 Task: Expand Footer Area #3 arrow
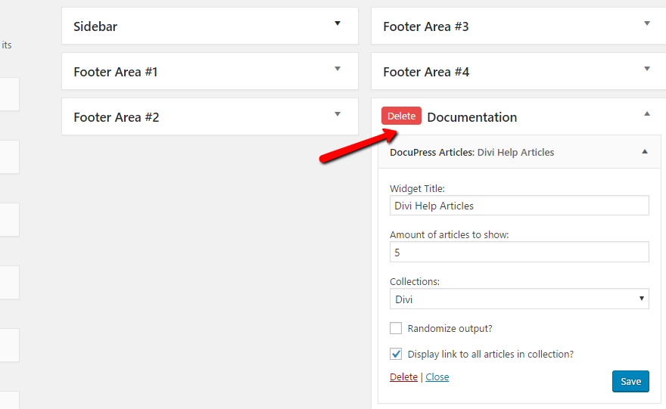[647, 23]
